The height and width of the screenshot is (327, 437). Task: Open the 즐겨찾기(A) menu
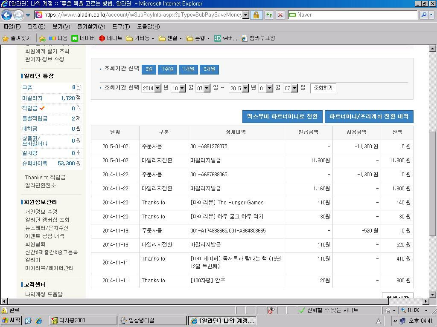(x=91, y=26)
